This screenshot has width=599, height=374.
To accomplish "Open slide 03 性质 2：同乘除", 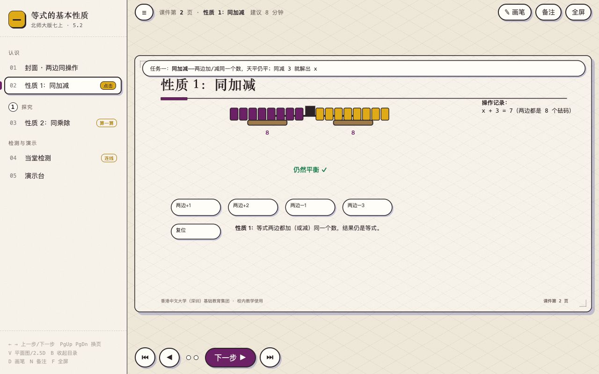I will [x=63, y=123].
